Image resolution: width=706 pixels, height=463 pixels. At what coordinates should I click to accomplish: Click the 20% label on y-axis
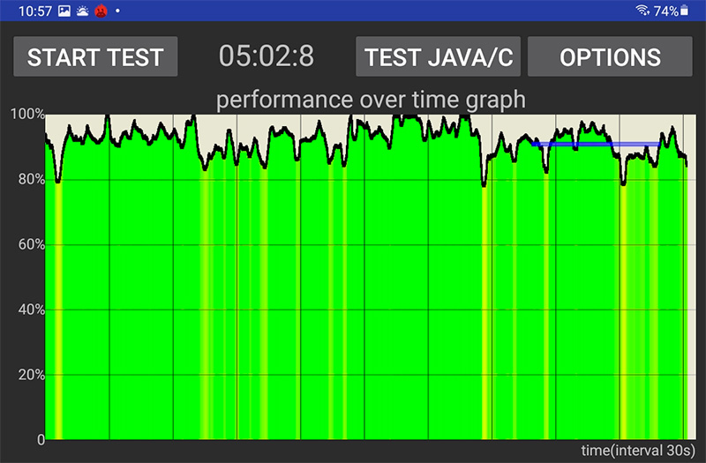pyautogui.click(x=28, y=375)
